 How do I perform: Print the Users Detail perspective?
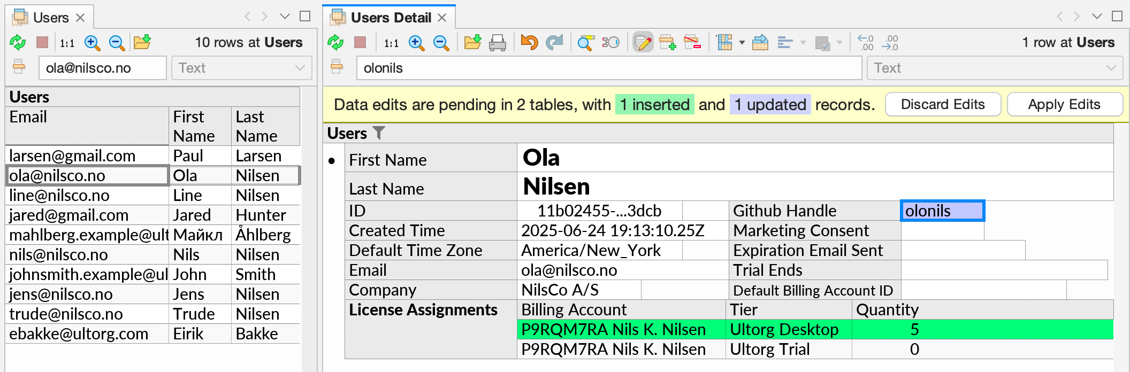click(498, 43)
